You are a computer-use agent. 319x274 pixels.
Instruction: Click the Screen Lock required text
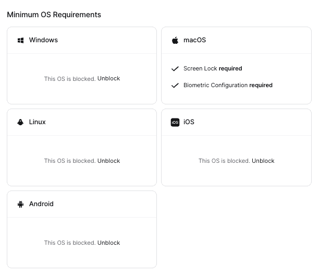[213, 68]
